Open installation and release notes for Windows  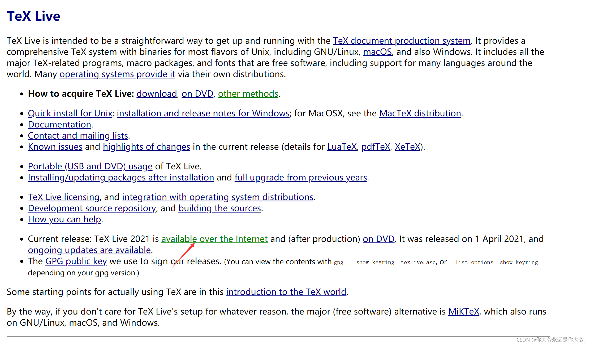[203, 113]
